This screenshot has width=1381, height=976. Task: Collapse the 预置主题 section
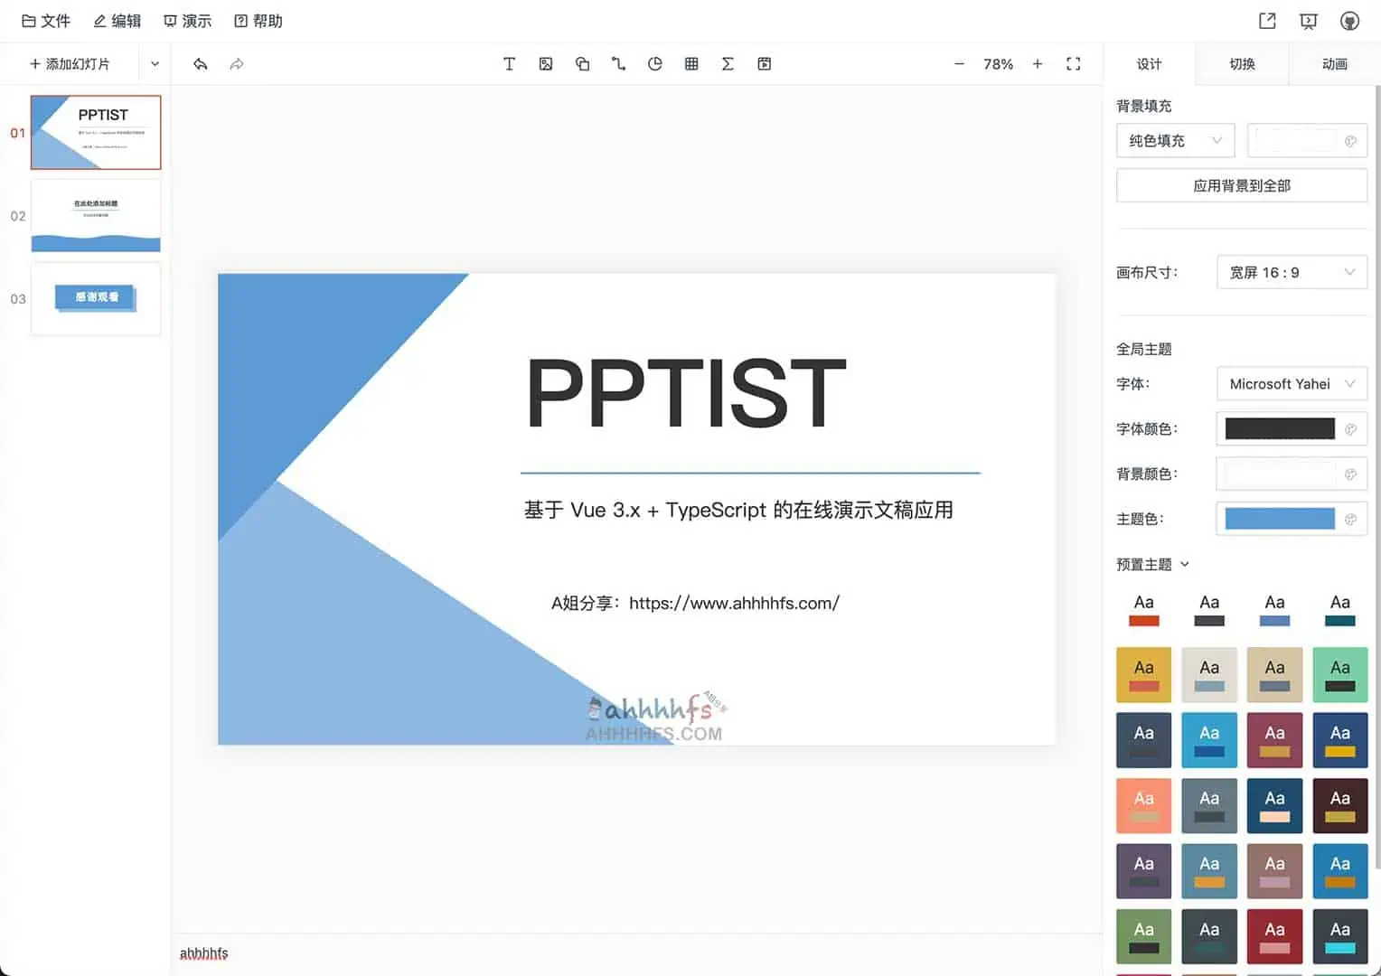[1185, 563]
